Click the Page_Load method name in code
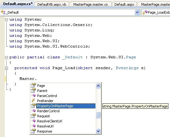 point(64,68)
